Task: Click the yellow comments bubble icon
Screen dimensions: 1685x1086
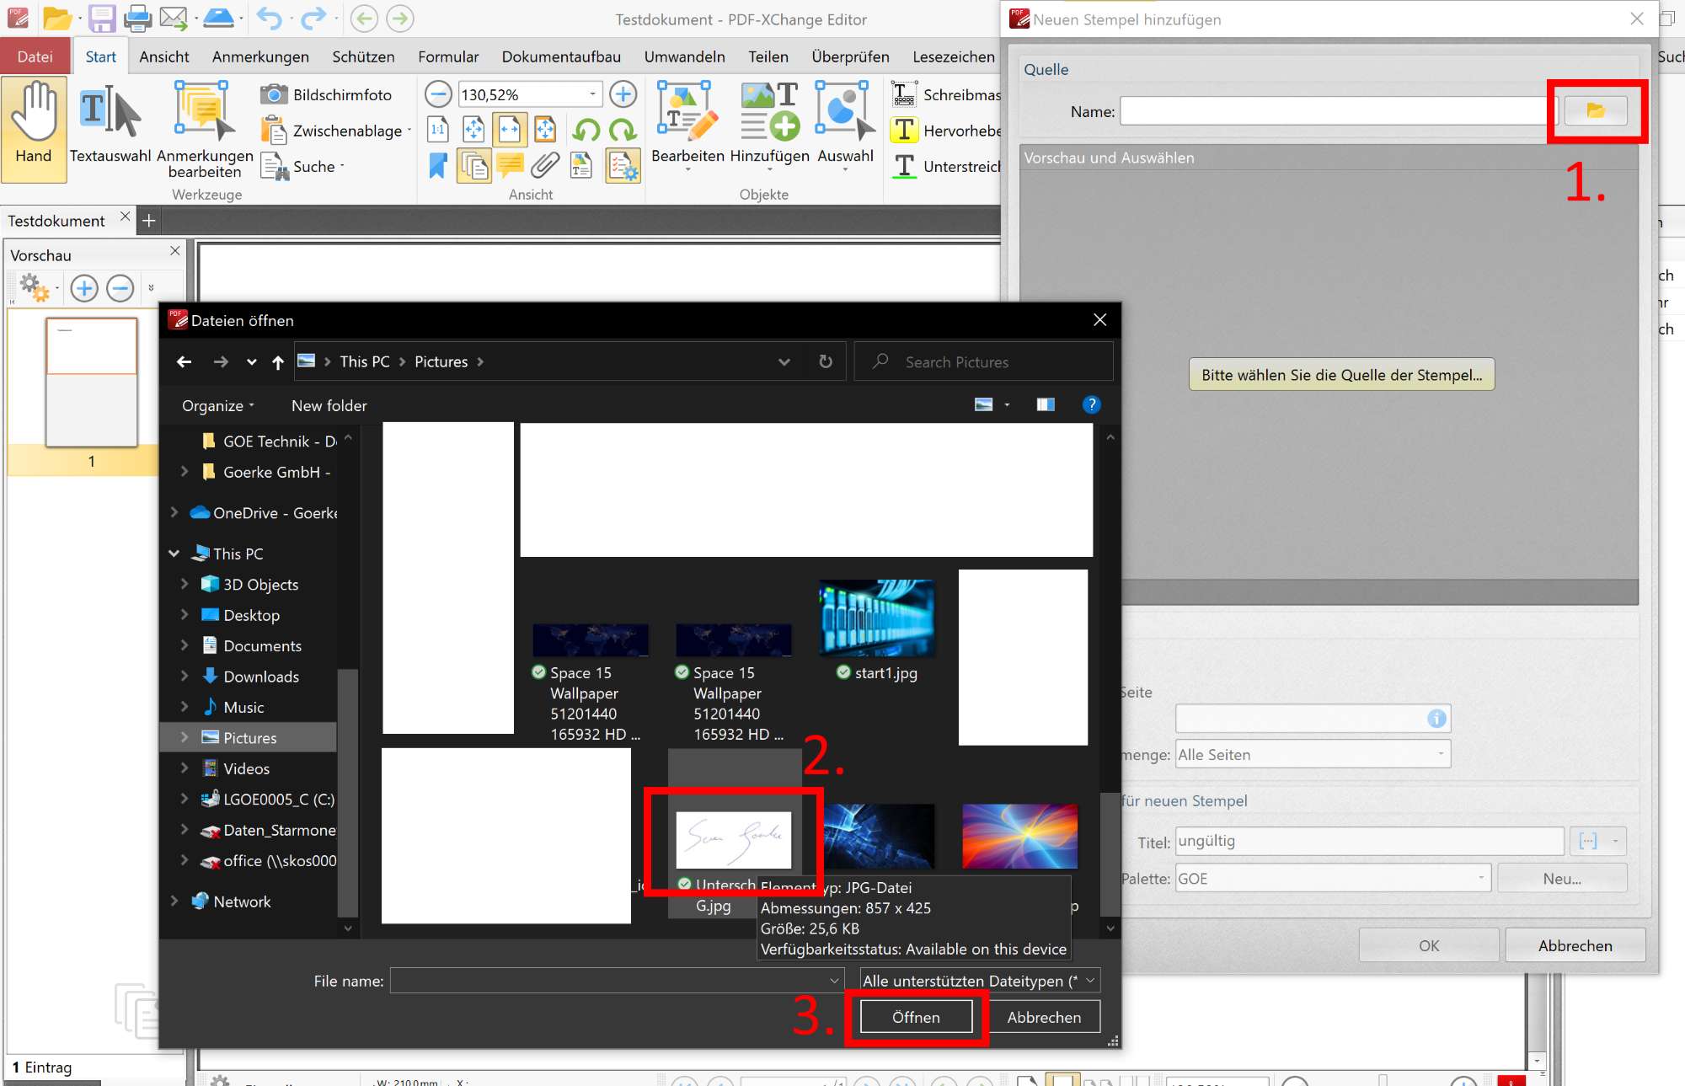Action: coord(510,166)
